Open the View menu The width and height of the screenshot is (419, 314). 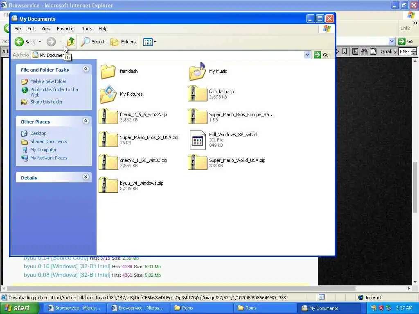[46, 29]
